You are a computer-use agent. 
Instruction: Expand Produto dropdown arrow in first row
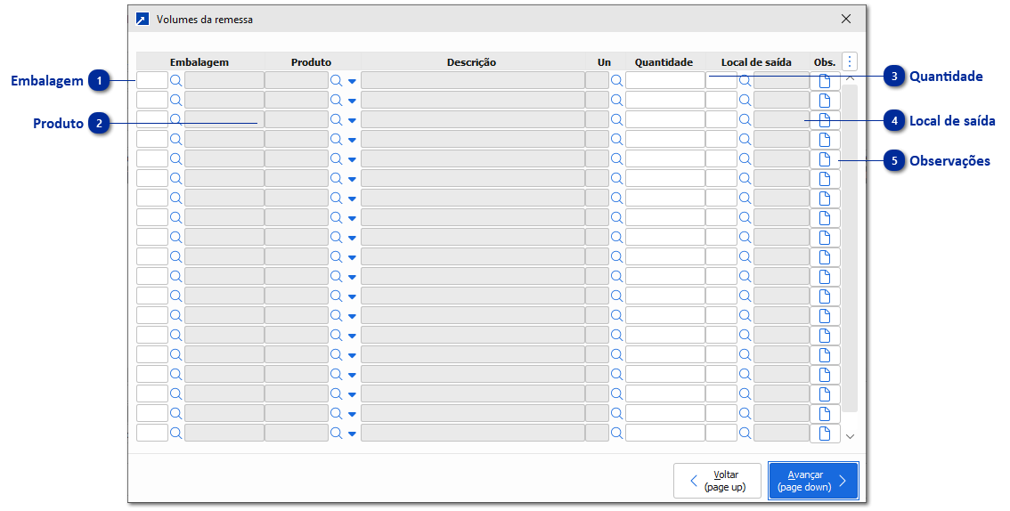coord(352,81)
